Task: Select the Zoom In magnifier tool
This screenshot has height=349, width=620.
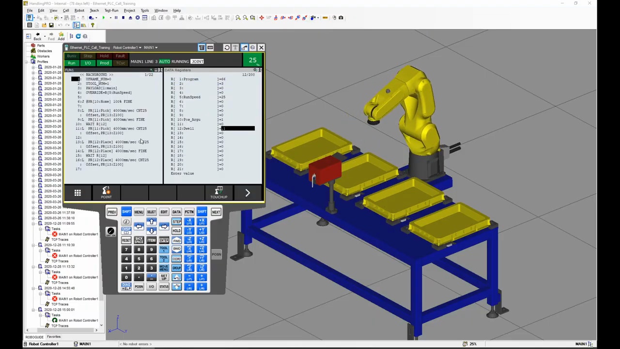Action: [238, 18]
